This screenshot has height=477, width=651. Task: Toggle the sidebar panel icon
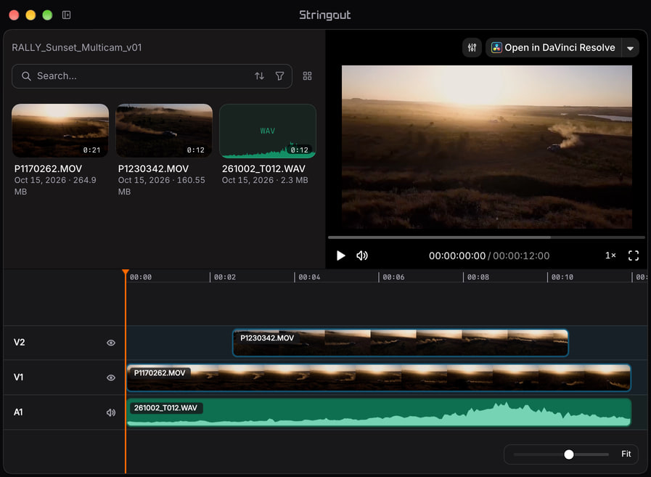pyautogui.click(x=67, y=15)
